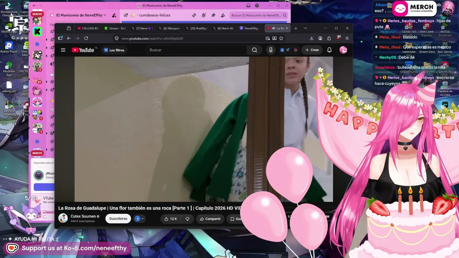Click the Compartir share button
This screenshot has height=258, width=459.
[x=210, y=219]
